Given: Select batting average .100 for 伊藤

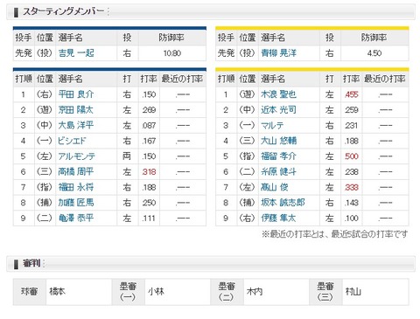Looking at the screenshot, I should (x=351, y=218).
